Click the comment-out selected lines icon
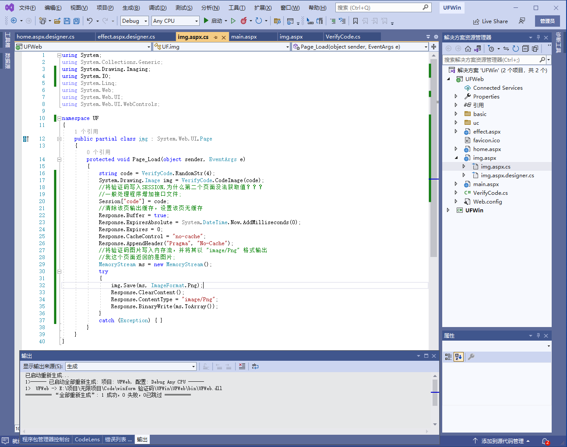This screenshot has height=447, width=567. point(333,21)
